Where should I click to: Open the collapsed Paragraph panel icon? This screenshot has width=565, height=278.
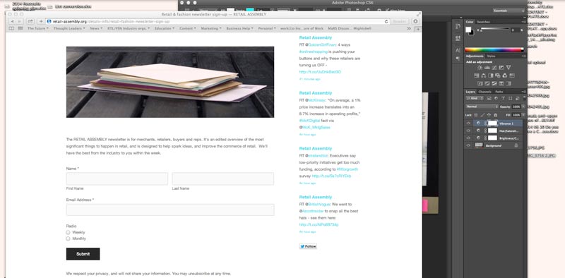click(x=458, y=59)
